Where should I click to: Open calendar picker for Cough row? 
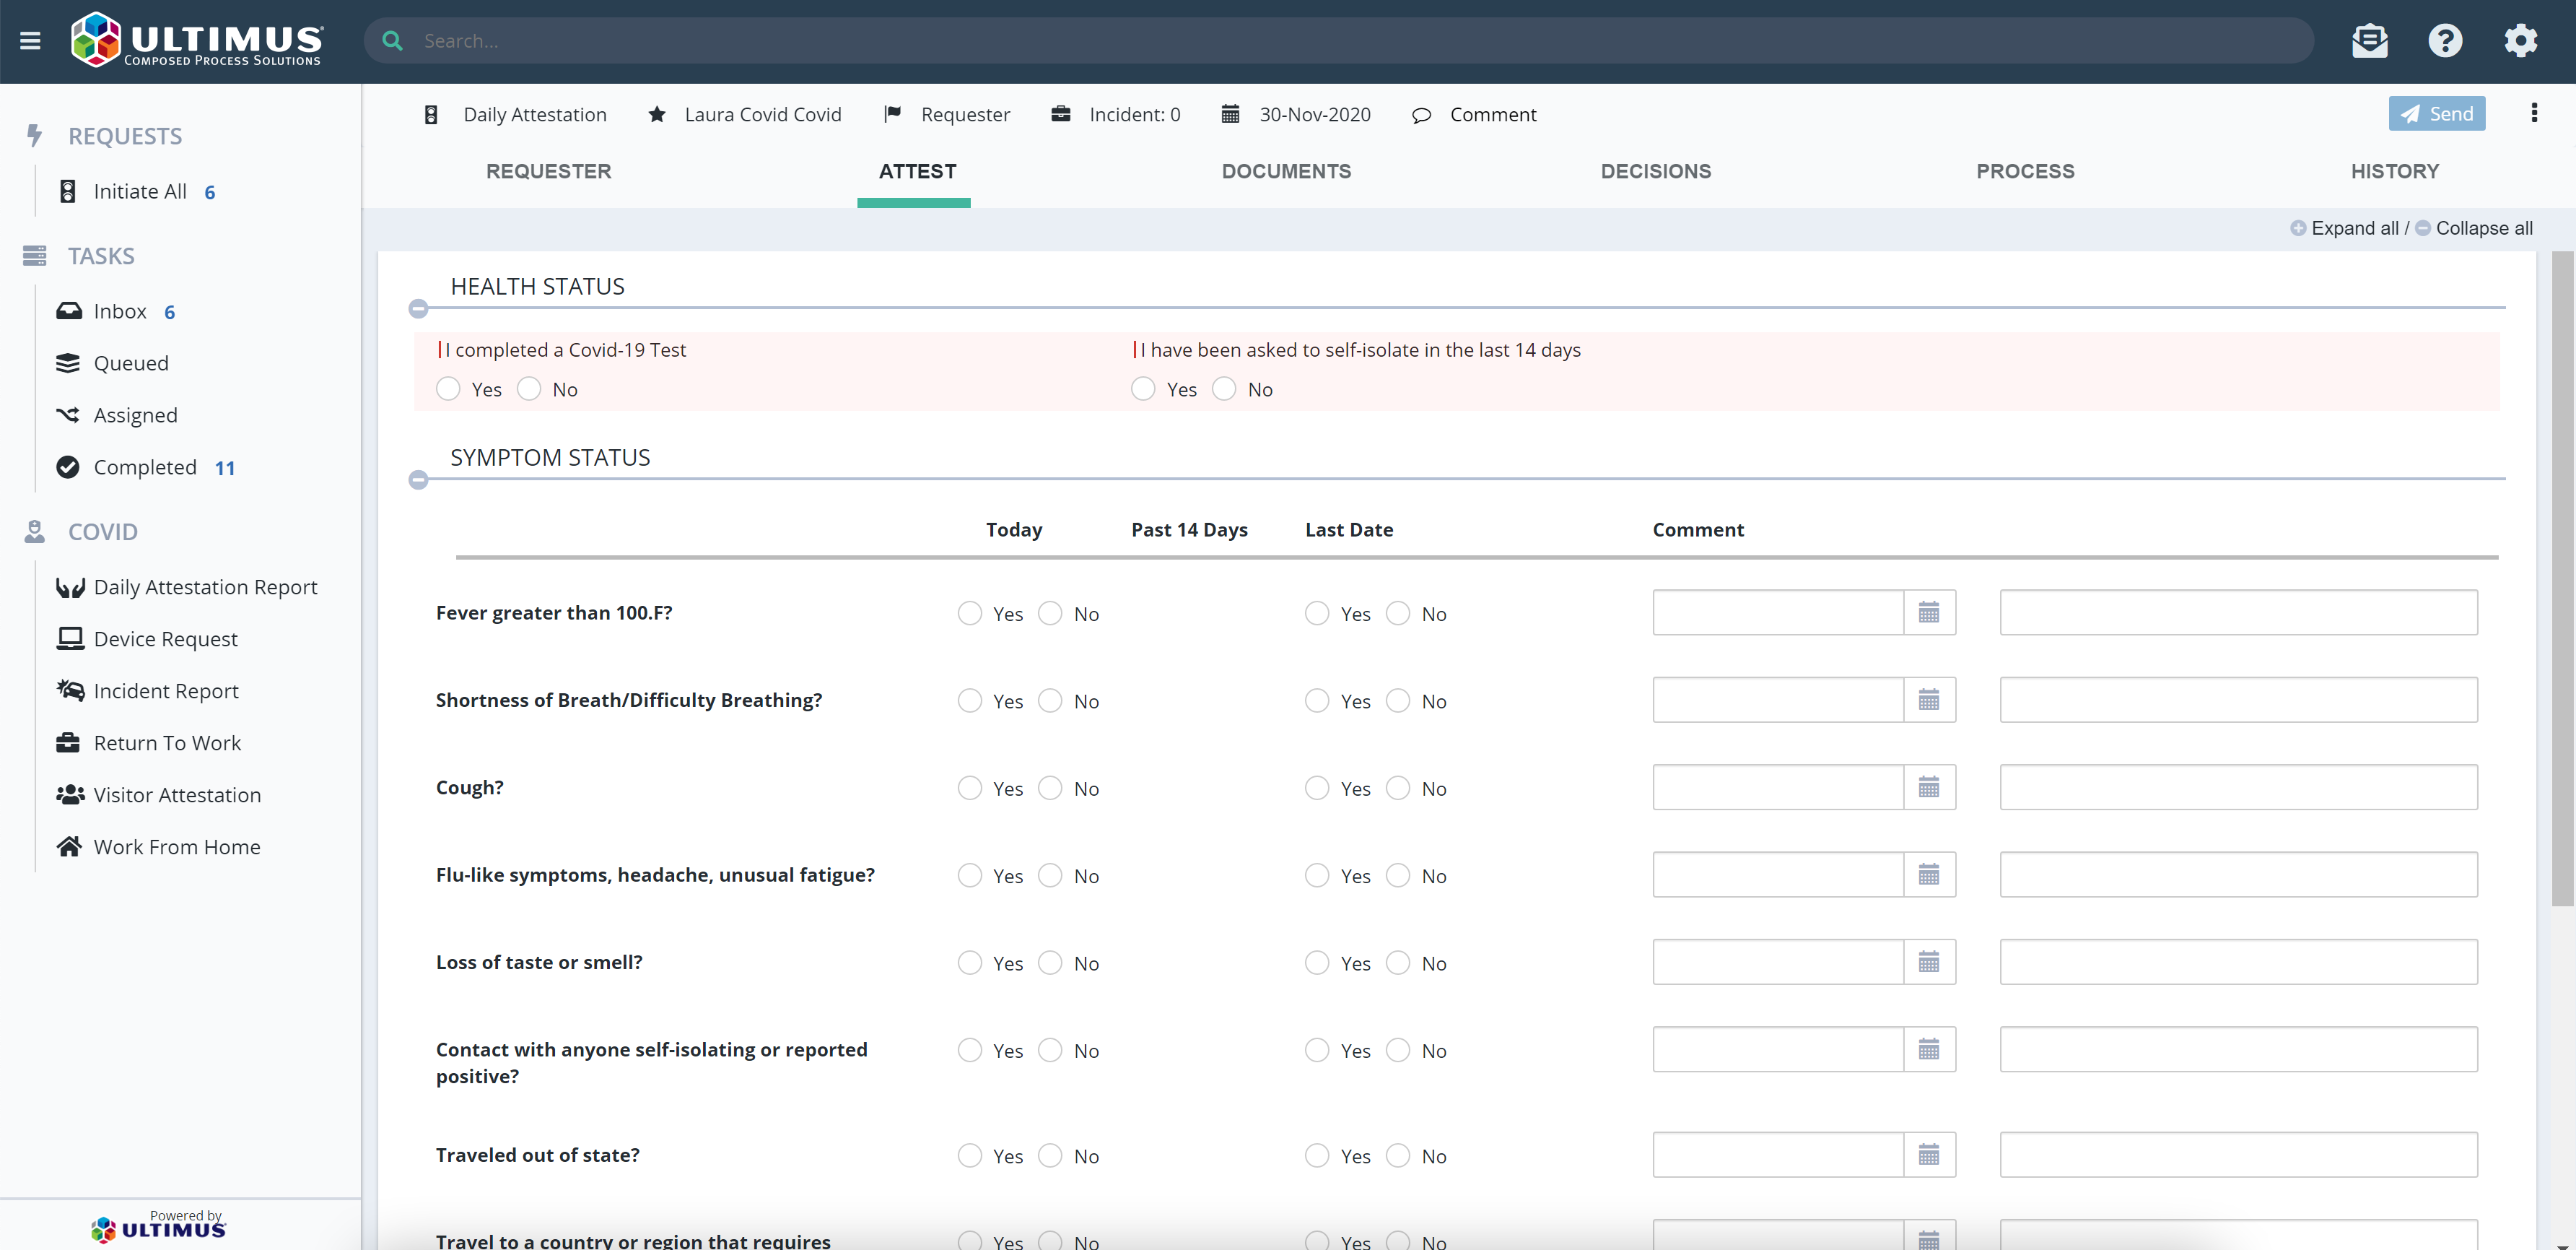pos(1928,788)
